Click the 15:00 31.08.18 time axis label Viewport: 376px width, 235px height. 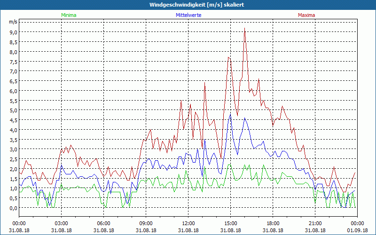(230, 227)
